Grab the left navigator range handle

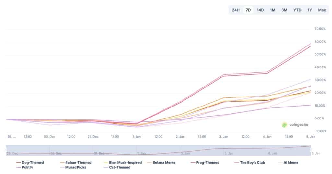point(6,150)
